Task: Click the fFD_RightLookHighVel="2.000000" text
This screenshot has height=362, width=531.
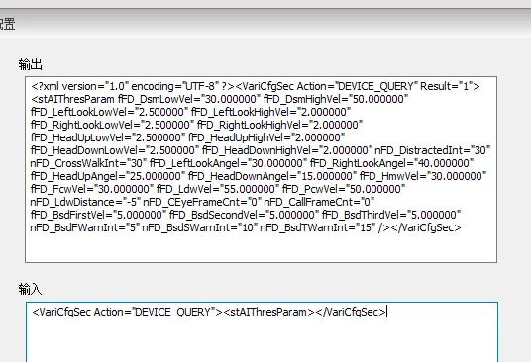Action: (x=279, y=125)
